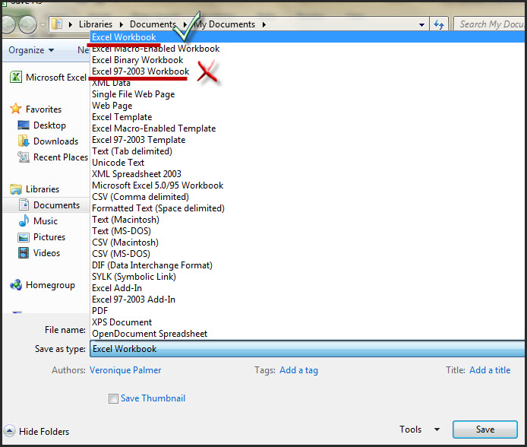Click the Homegroup icon
The image size is (527, 447).
pyautogui.click(x=15, y=285)
